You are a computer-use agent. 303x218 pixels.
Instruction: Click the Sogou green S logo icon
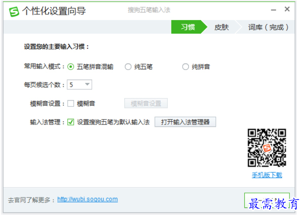pyautogui.click(x=14, y=12)
